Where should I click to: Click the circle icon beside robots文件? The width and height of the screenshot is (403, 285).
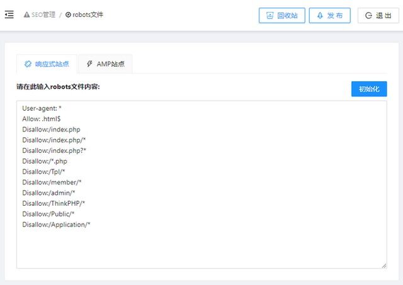(68, 15)
